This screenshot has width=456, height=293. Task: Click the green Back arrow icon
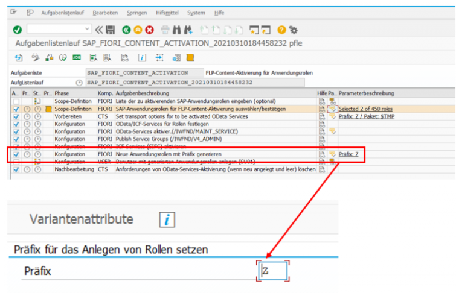pos(126,30)
